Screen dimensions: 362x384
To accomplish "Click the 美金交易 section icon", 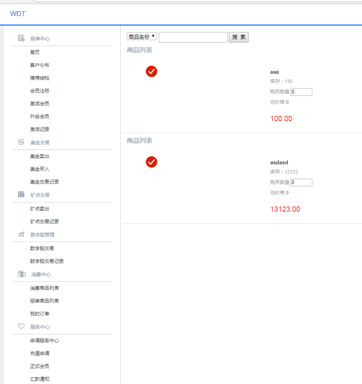I will coord(21,142).
